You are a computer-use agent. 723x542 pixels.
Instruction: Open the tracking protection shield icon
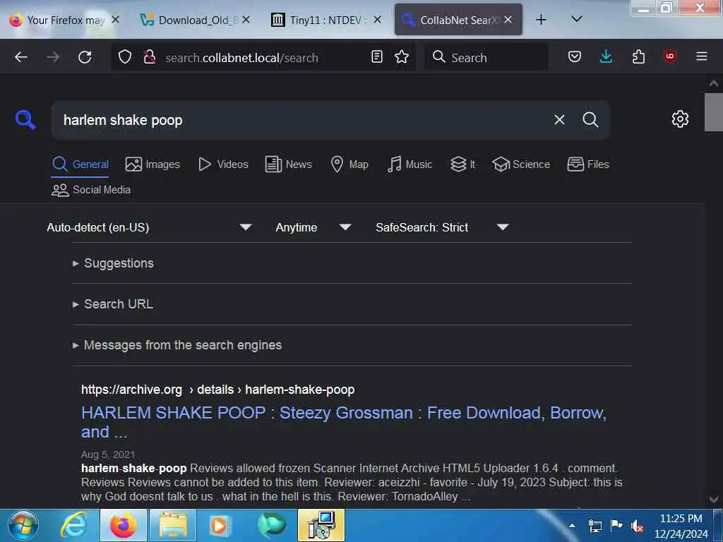coord(125,57)
